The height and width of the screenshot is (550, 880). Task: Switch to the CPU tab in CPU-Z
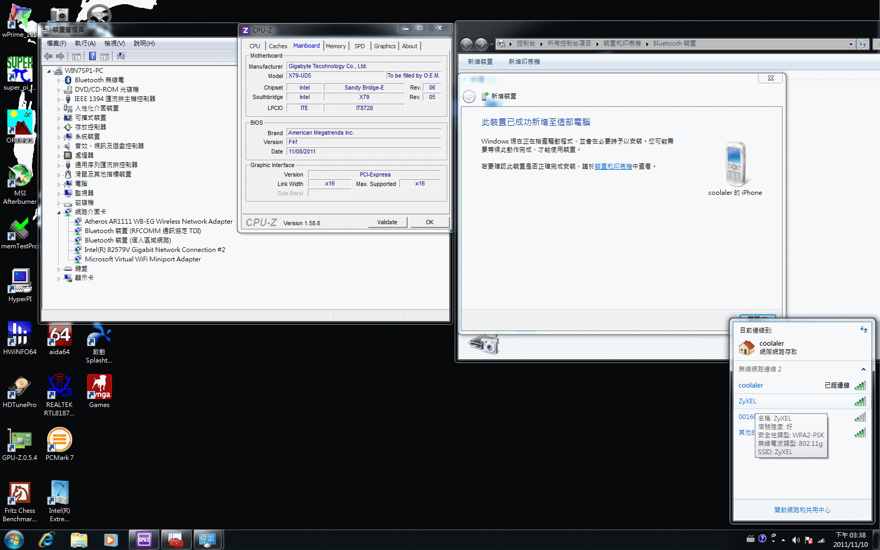tap(255, 46)
